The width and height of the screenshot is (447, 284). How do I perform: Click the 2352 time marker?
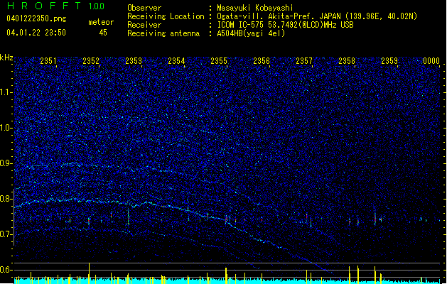(x=91, y=61)
